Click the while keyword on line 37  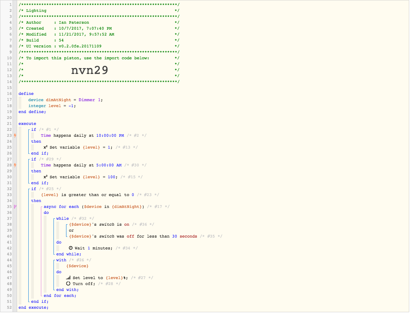tap(63, 219)
